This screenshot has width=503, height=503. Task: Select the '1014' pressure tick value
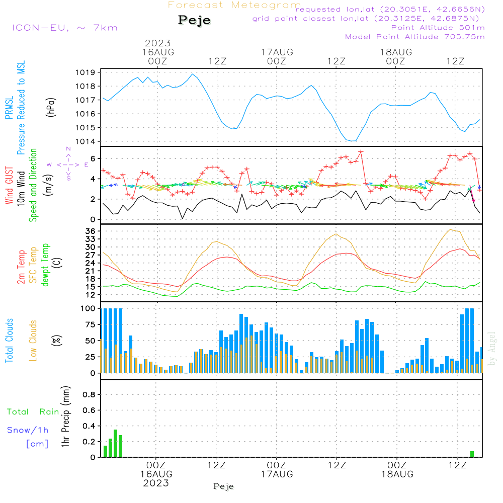click(86, 141)
